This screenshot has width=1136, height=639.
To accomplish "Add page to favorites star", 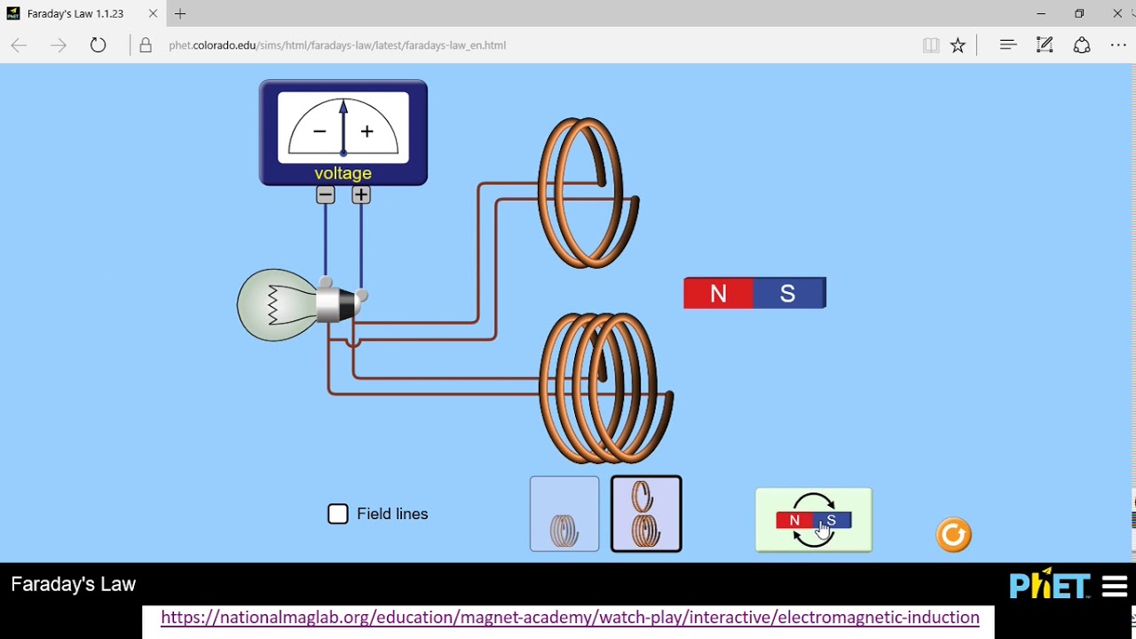I will [x=958, y=45].
